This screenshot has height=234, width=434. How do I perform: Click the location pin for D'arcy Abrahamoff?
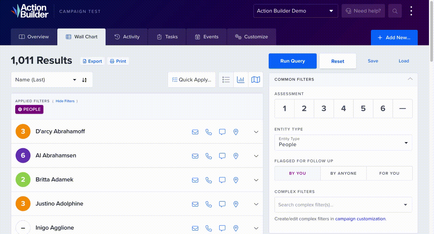tap(236, 132)
